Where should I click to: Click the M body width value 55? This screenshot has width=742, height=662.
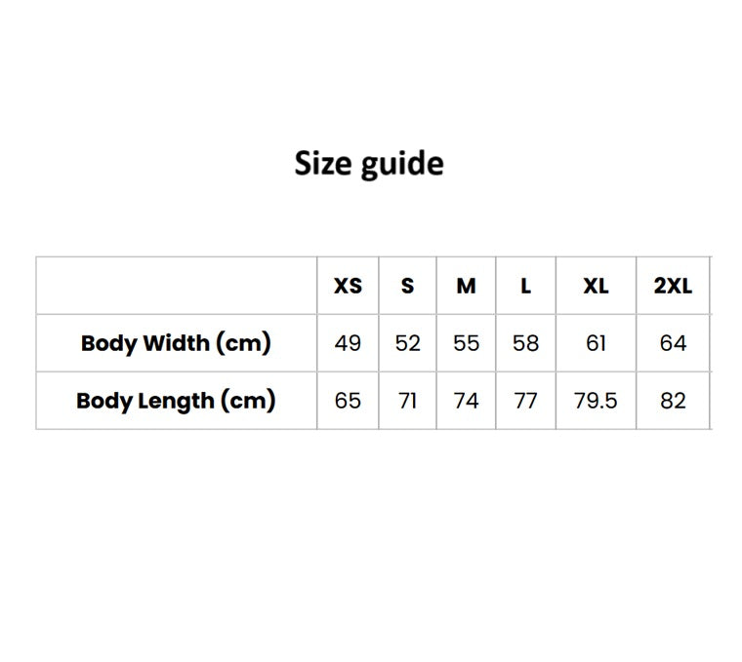466,343
